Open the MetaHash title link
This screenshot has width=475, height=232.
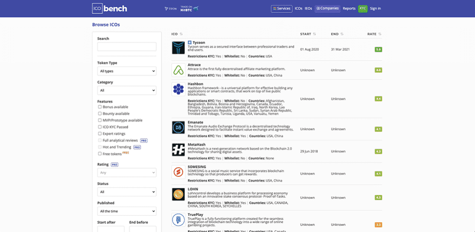pyautogui.click(x=197, y=144)
